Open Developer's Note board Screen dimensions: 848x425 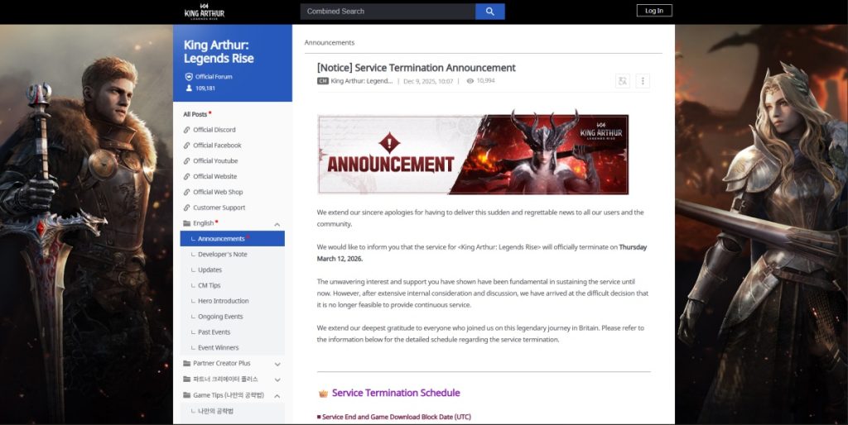(x=222, y=255)
